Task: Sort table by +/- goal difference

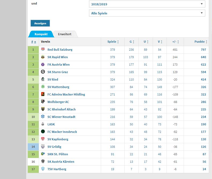Action: coord(175,42)
